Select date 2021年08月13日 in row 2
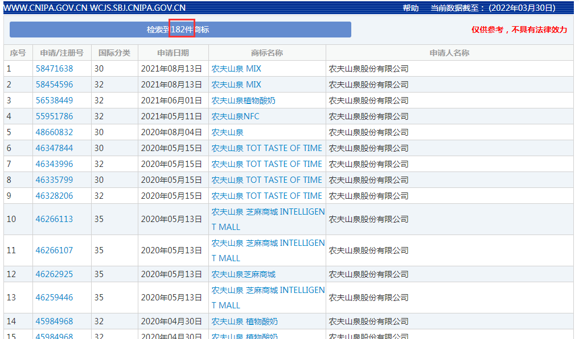The height and width of the screenshot is (339, 579). click(171, 85)
